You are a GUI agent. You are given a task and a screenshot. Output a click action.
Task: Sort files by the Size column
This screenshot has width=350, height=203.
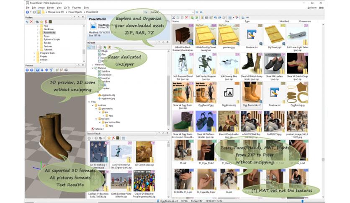(227, 21)
